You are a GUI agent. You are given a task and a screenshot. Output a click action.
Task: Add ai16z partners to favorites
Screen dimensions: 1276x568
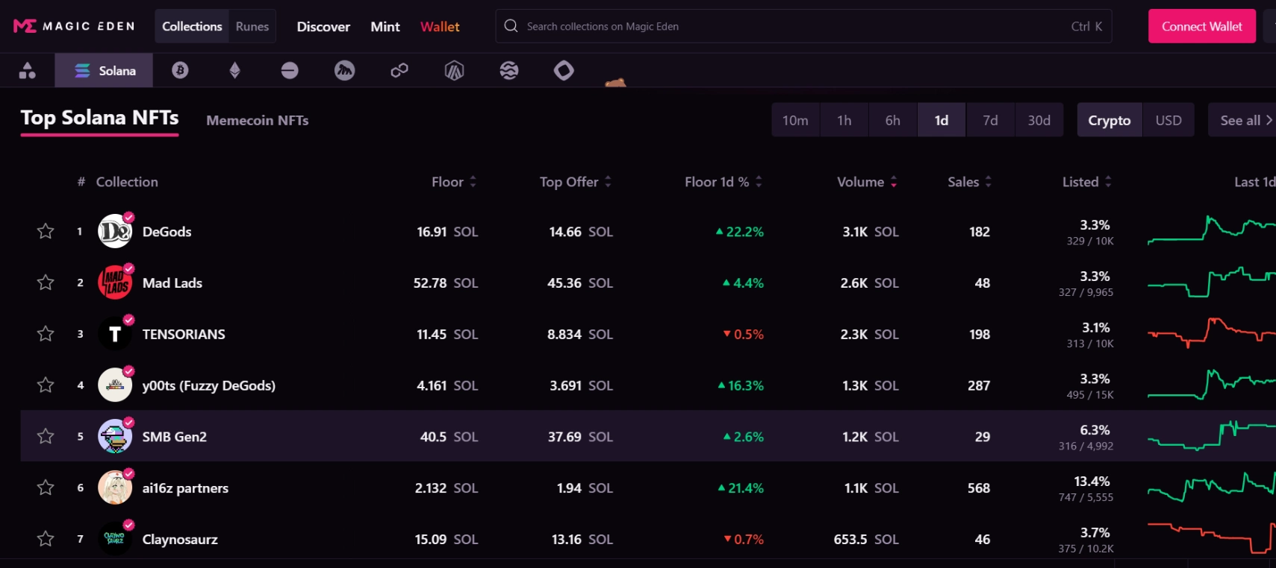point(46,487)
